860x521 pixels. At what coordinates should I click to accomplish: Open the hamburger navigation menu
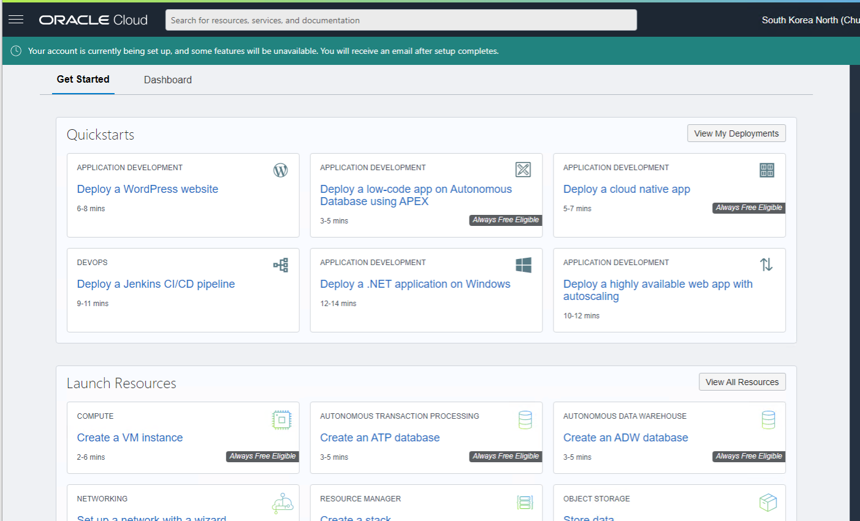point(16,20)
